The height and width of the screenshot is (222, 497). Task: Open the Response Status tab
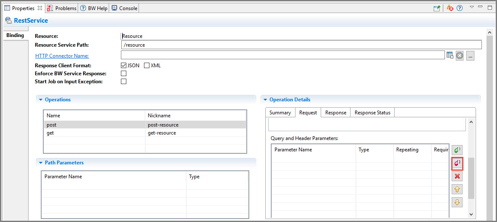tap(372, 113)
